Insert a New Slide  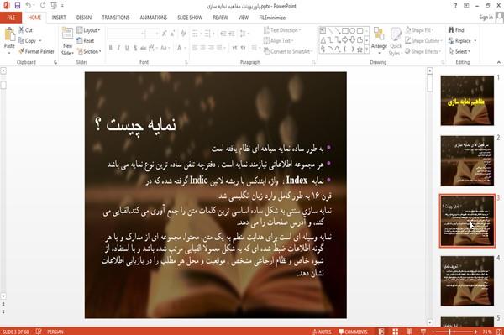point(67,41)
